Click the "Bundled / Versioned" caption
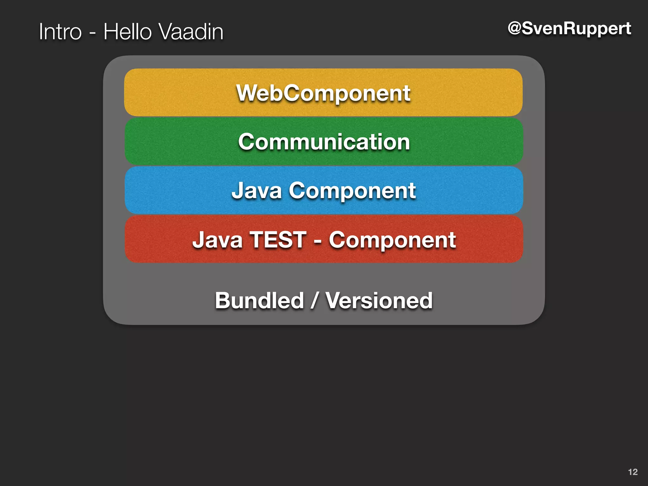Image resolution: width=648 pixels, height=486 pixels. point(324,300)
